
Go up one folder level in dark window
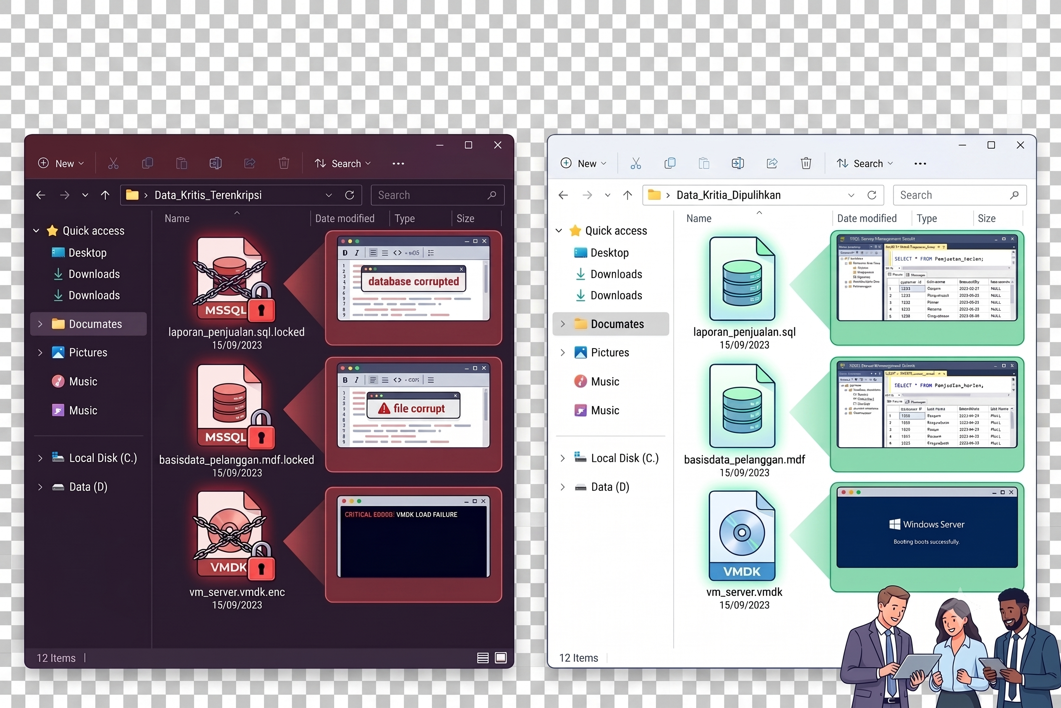[x=105, y=195]
